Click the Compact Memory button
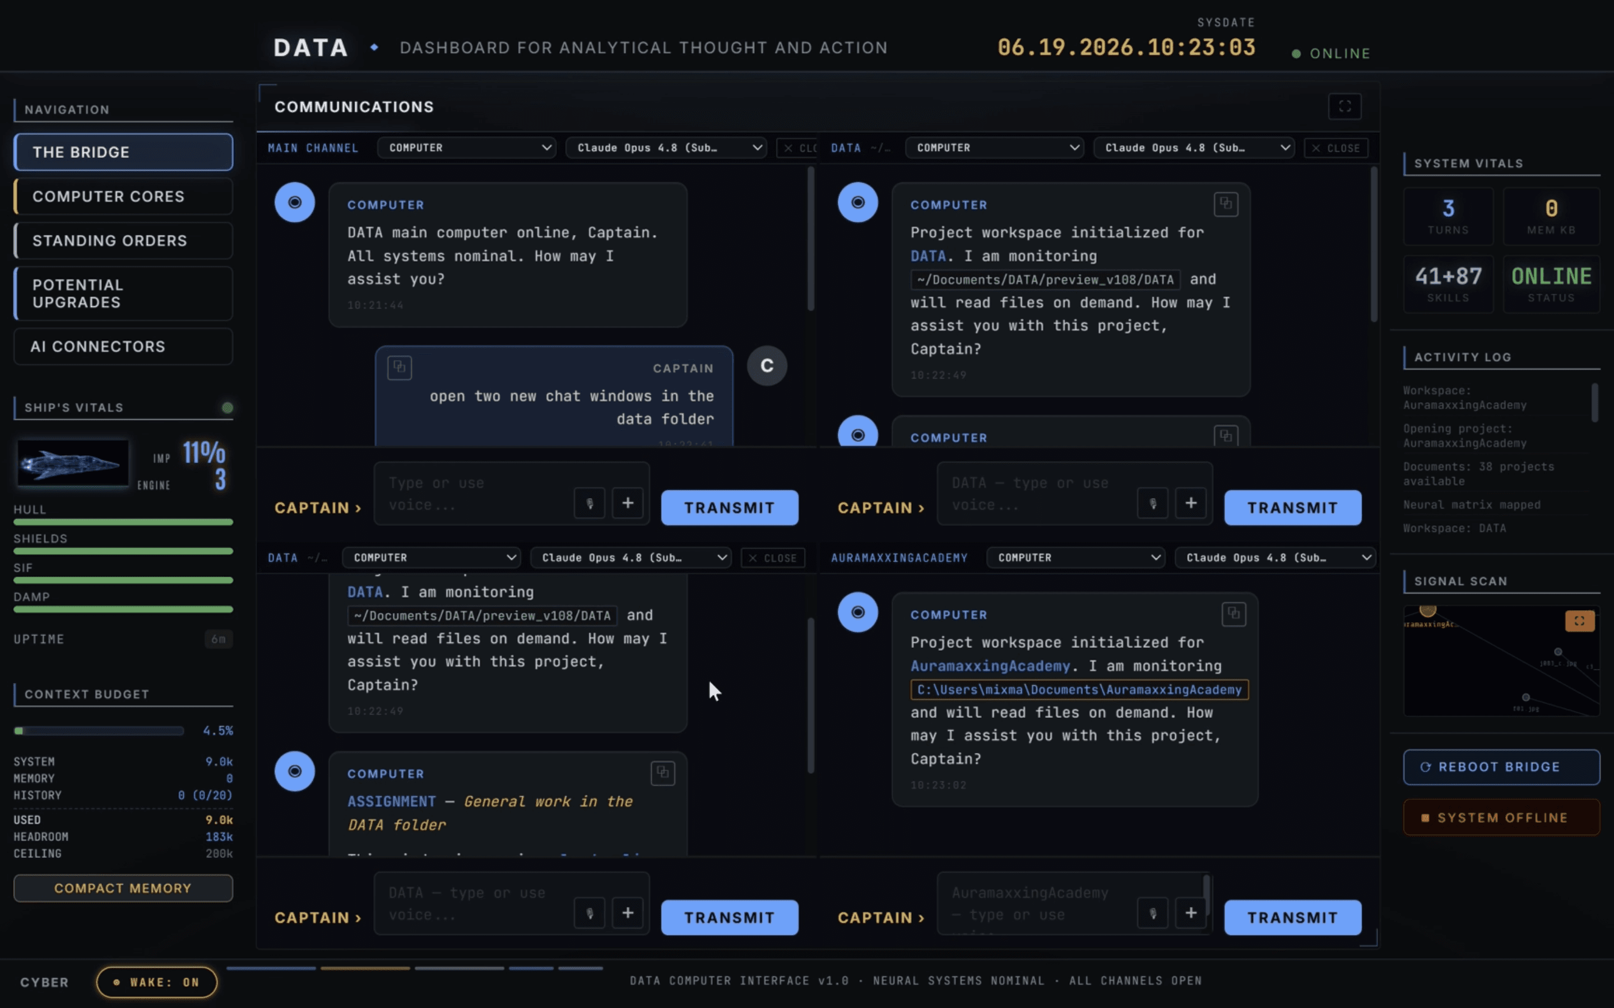This screenshot has height=1008, width=1614. [x=123, y=889]
